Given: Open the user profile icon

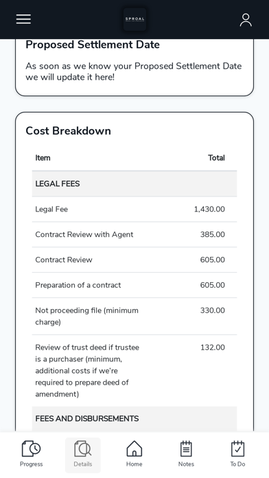Looking at the screenshot, I should click(246, 20).
